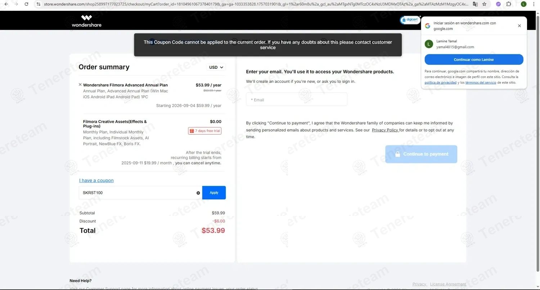Image resolution: width=540 pixels, height=290 pixels.
Task: Open the Extensions puzzle icon
Action: pyautogui.click(x=509, y=4)
